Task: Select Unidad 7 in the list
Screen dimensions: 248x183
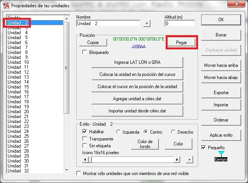Action: coord(35,47)
